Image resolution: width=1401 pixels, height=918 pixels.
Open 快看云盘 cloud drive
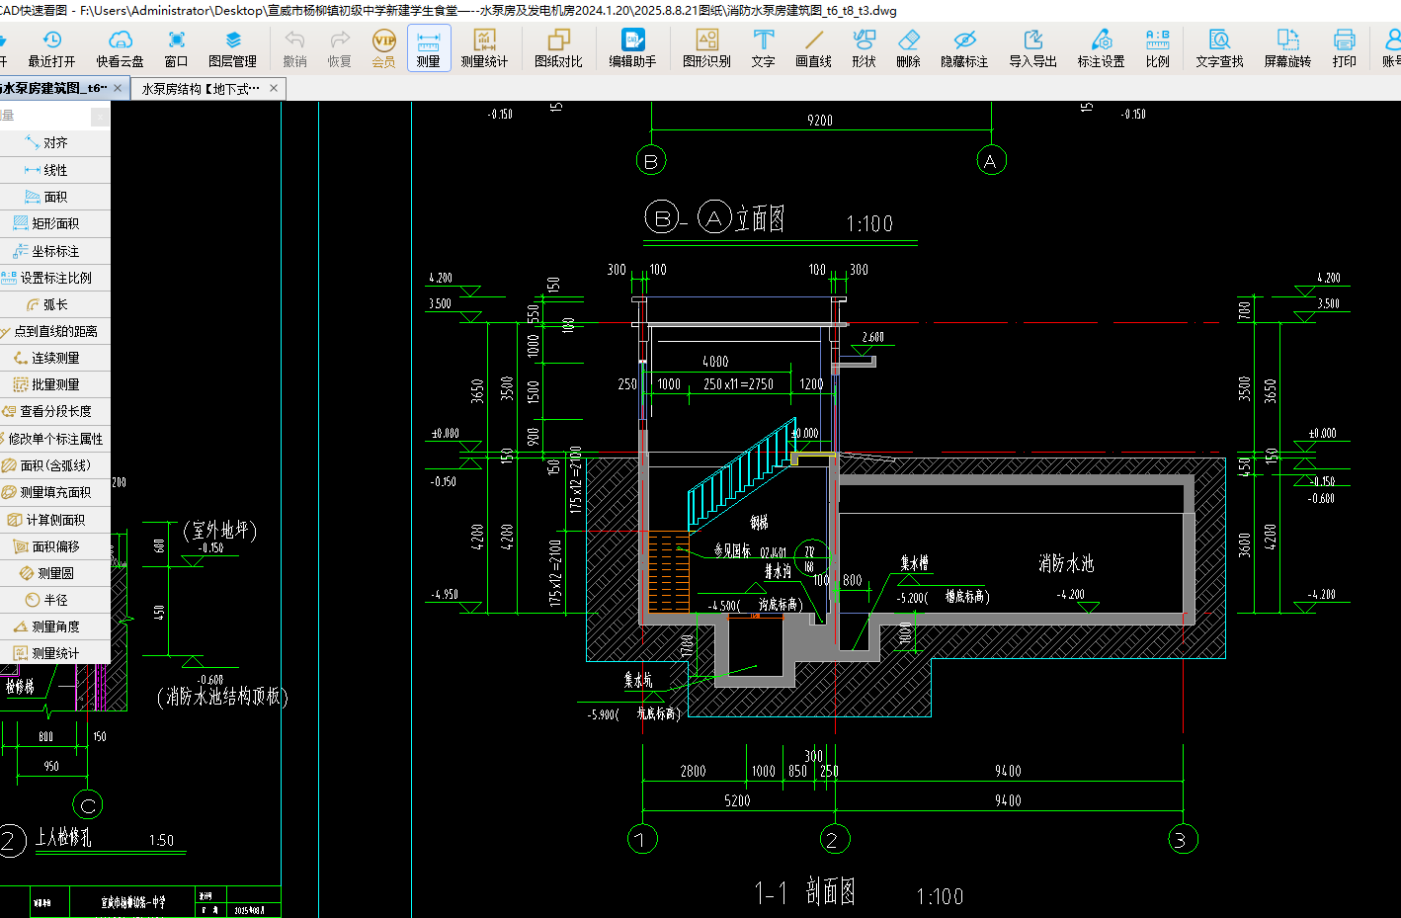coord(121,48)
